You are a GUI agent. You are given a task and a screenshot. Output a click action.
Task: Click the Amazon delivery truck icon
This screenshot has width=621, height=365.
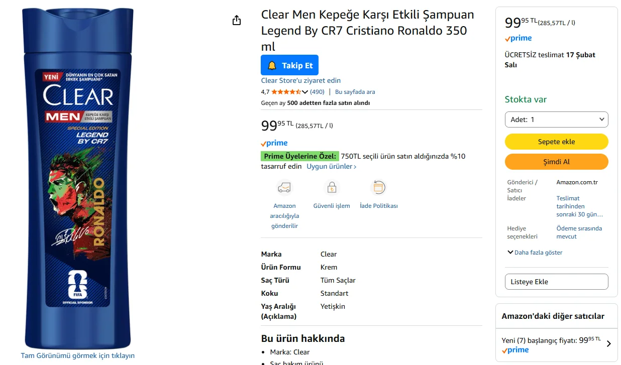[284, 188]
